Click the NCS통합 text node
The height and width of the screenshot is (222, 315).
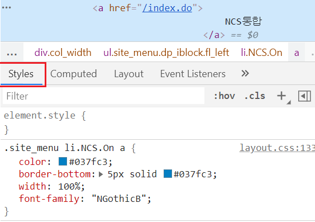pos(244,21)
